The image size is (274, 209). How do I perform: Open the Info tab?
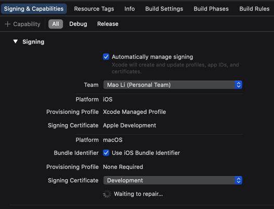tap(129, 9)
